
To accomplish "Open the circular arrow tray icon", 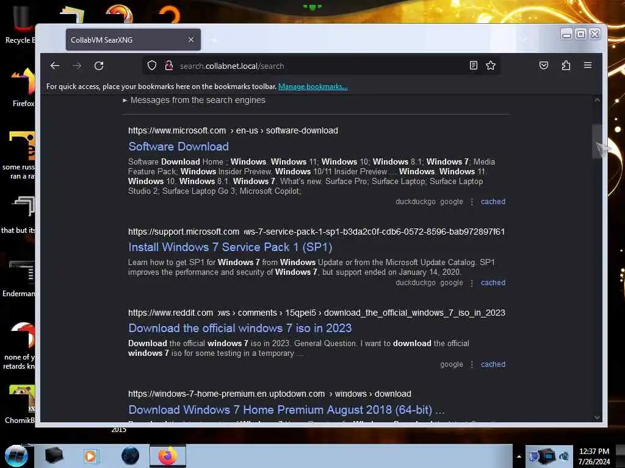I will click(564, 456).
